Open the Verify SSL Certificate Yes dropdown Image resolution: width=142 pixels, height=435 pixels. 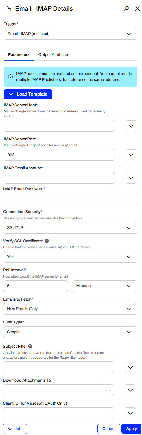[70, 257]
